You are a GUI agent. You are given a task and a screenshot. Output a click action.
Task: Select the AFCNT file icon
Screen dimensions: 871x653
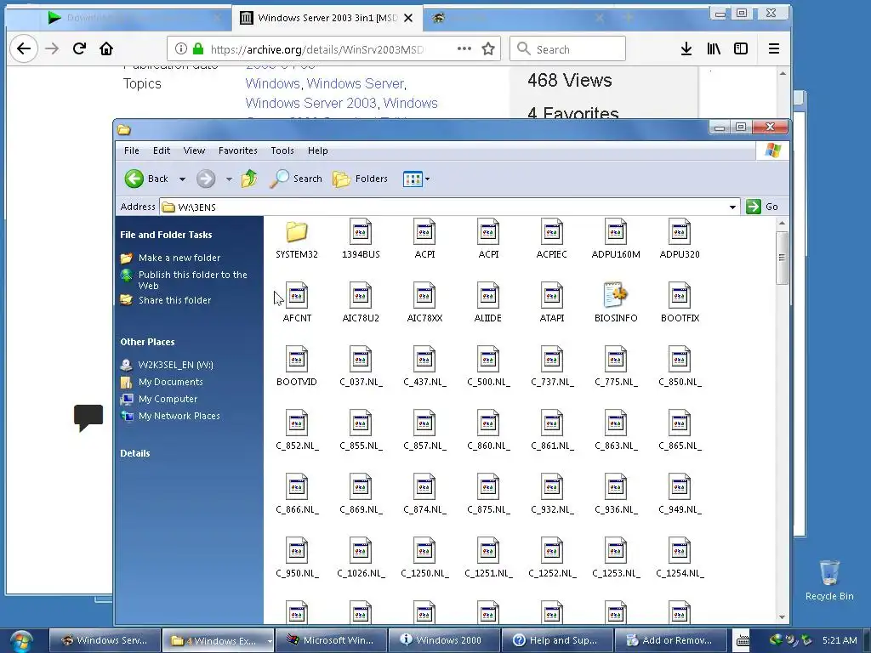pos(297,296)
